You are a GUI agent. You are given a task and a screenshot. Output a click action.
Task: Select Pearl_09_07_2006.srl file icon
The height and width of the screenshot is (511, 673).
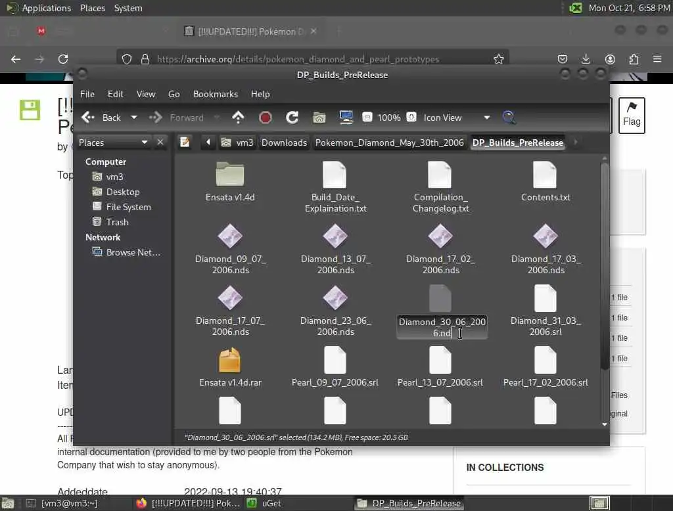pos(335,361)
